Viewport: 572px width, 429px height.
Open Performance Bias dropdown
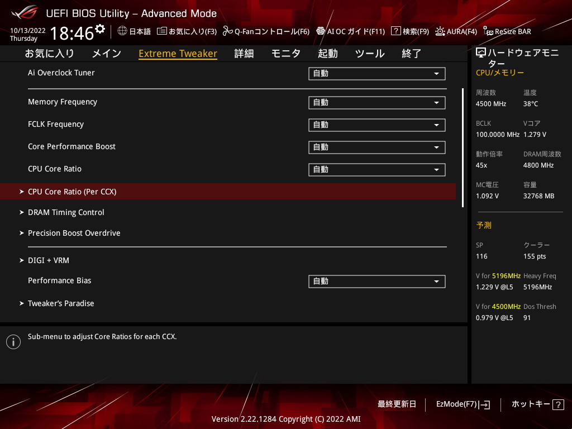[377, 282]
